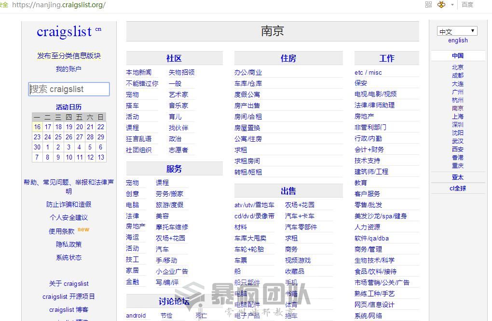Open 摩托车维修 services link
The image size is (492, 321).
(172, 227)
